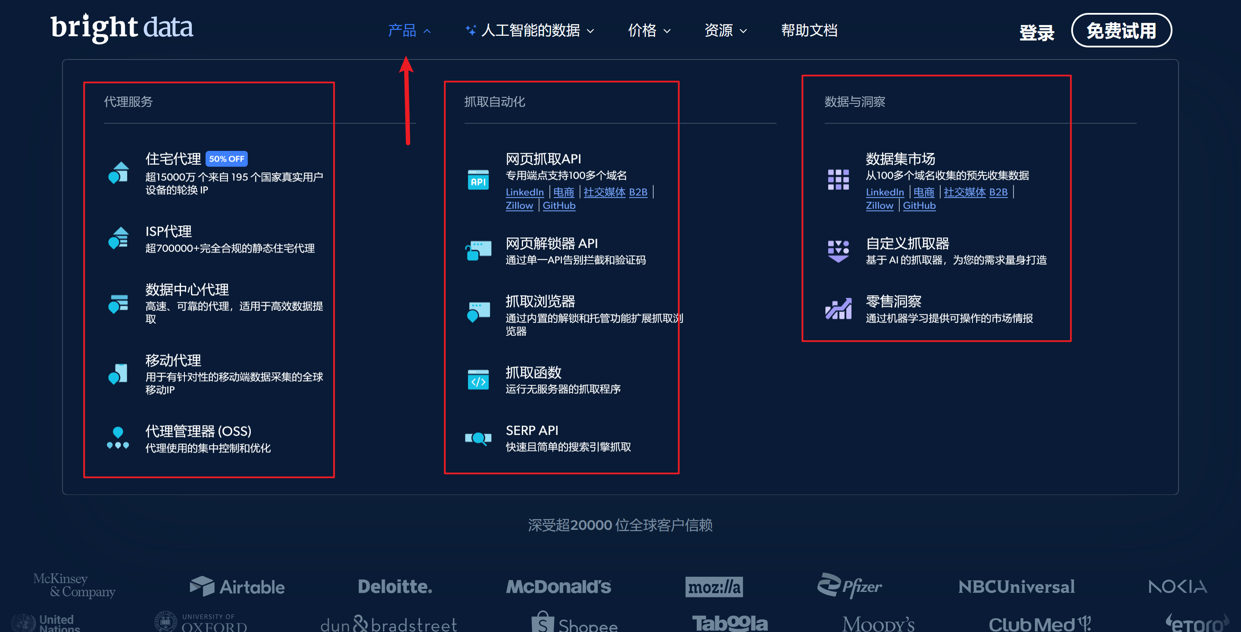This screenshot has width=1241, height=632.
Task: Click the 抓取函数 code icon
Action: (478, 380)
